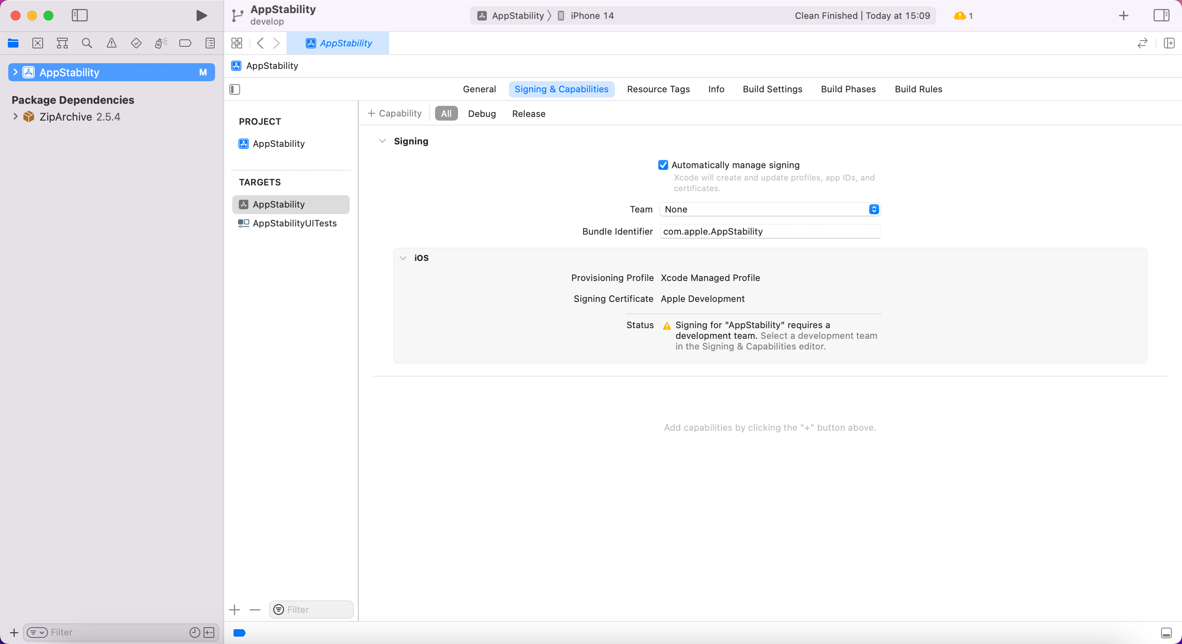Open the Build Rules tab

tap(918, 89)
